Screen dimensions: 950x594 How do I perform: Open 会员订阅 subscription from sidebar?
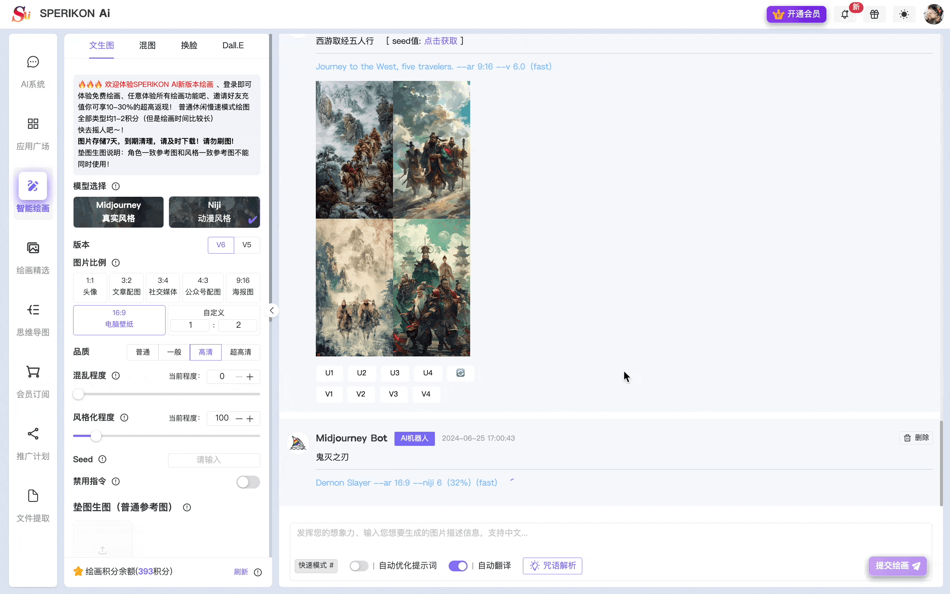[33, 380]
